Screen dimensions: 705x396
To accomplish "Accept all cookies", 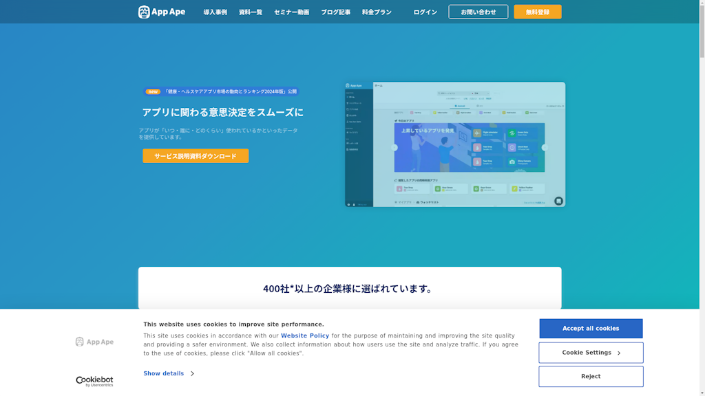I will coord(591,329).
